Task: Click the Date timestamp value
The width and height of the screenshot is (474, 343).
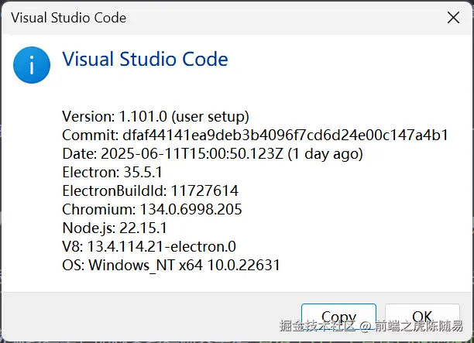Action: [192, 154]
